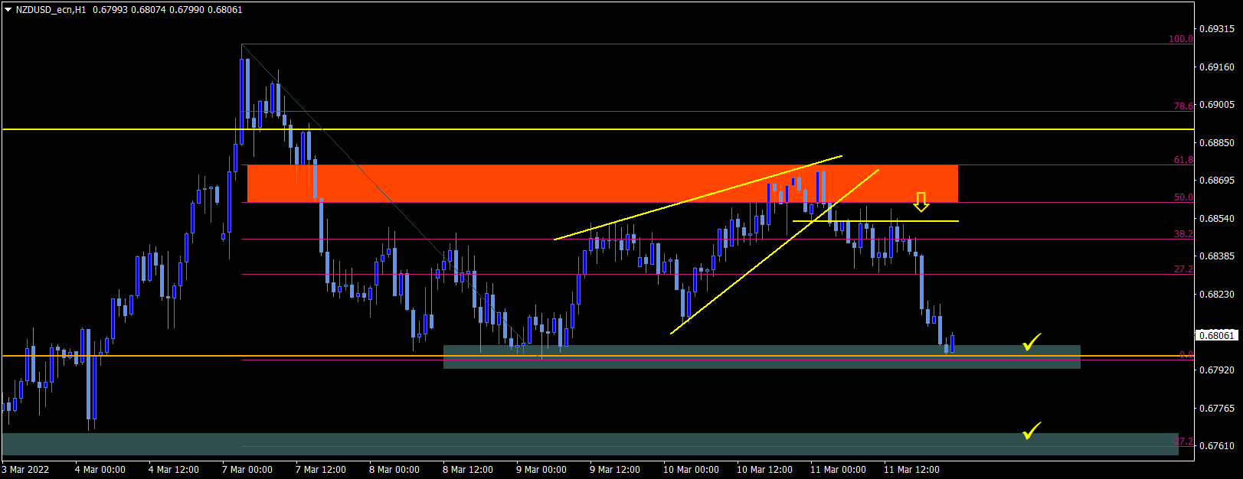Viewport: 1243px width, 479px height.
Task: Click the 0.67610 price axis label
Action: (1216, 446)
